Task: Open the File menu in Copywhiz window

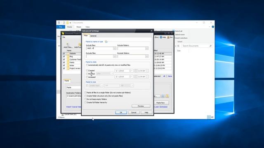Action: pos(64,37)
